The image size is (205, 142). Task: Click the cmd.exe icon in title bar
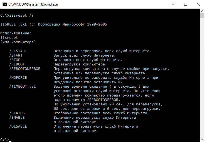4,4
